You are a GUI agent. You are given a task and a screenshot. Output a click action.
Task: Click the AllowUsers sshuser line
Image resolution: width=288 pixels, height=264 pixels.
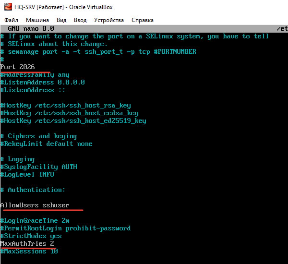[x=35, y=205]
